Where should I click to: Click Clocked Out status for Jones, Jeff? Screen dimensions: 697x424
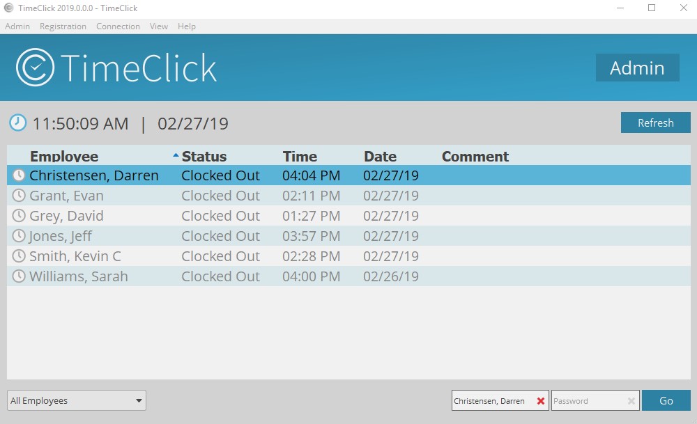pyautogui.click(x=220, y=236)
